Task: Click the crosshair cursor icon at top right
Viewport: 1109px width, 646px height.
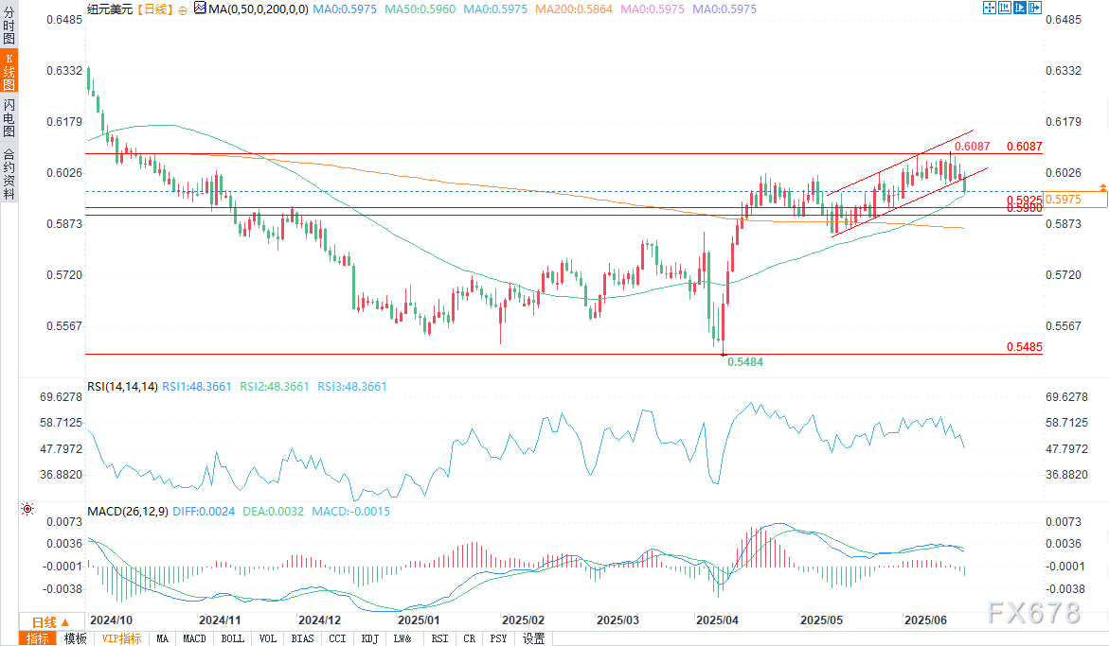Action: [991, 8]
